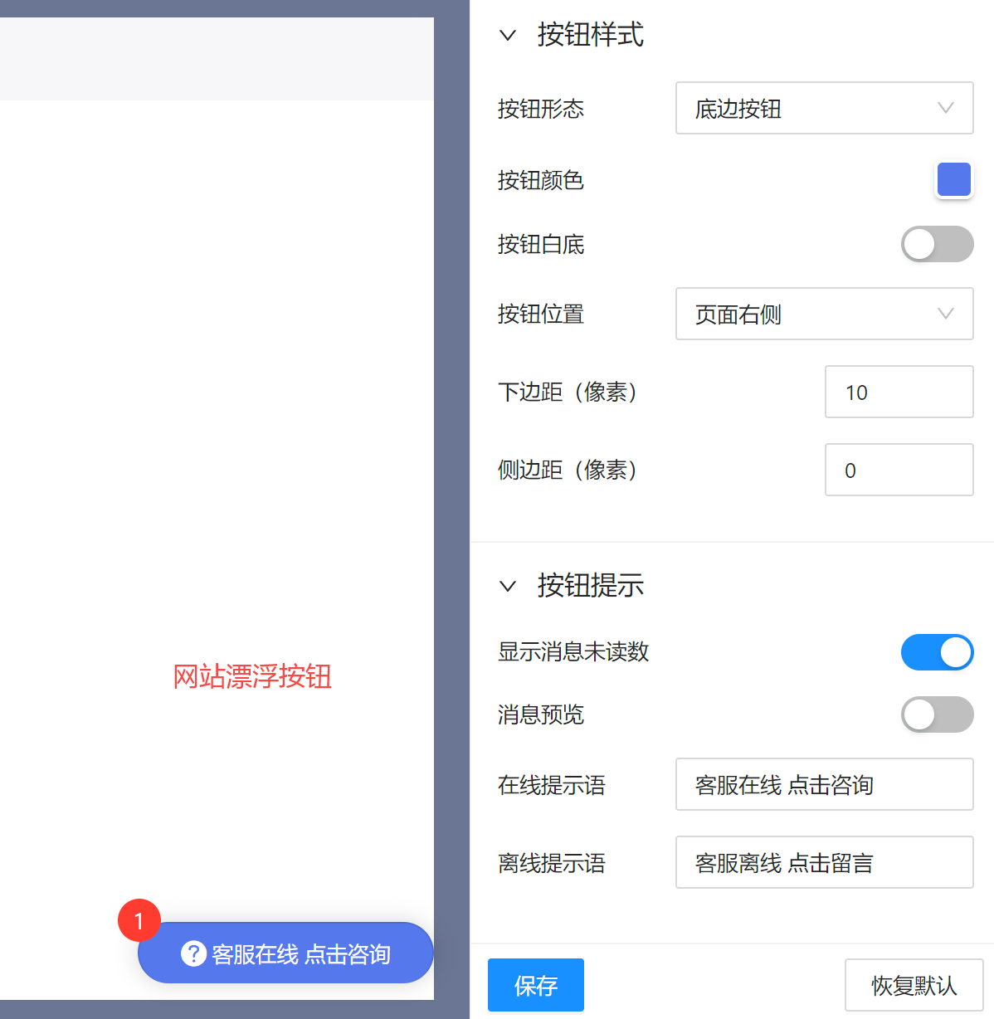This screenshot has height=1019, width=994.
Task: Click the question mark icon on the floating button
Action: coord(193,953)
